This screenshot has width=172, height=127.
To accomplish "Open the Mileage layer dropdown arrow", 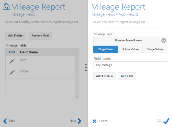I will (x=163, y=41).
